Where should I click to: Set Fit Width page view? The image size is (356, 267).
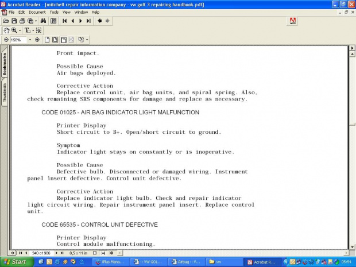point(63,40)
